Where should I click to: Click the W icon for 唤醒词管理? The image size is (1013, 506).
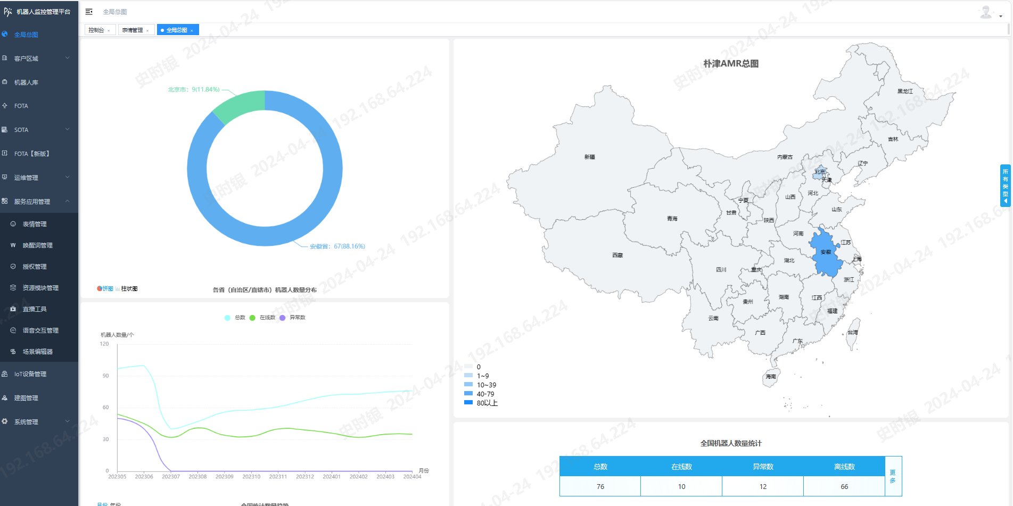tap(13, 245)
